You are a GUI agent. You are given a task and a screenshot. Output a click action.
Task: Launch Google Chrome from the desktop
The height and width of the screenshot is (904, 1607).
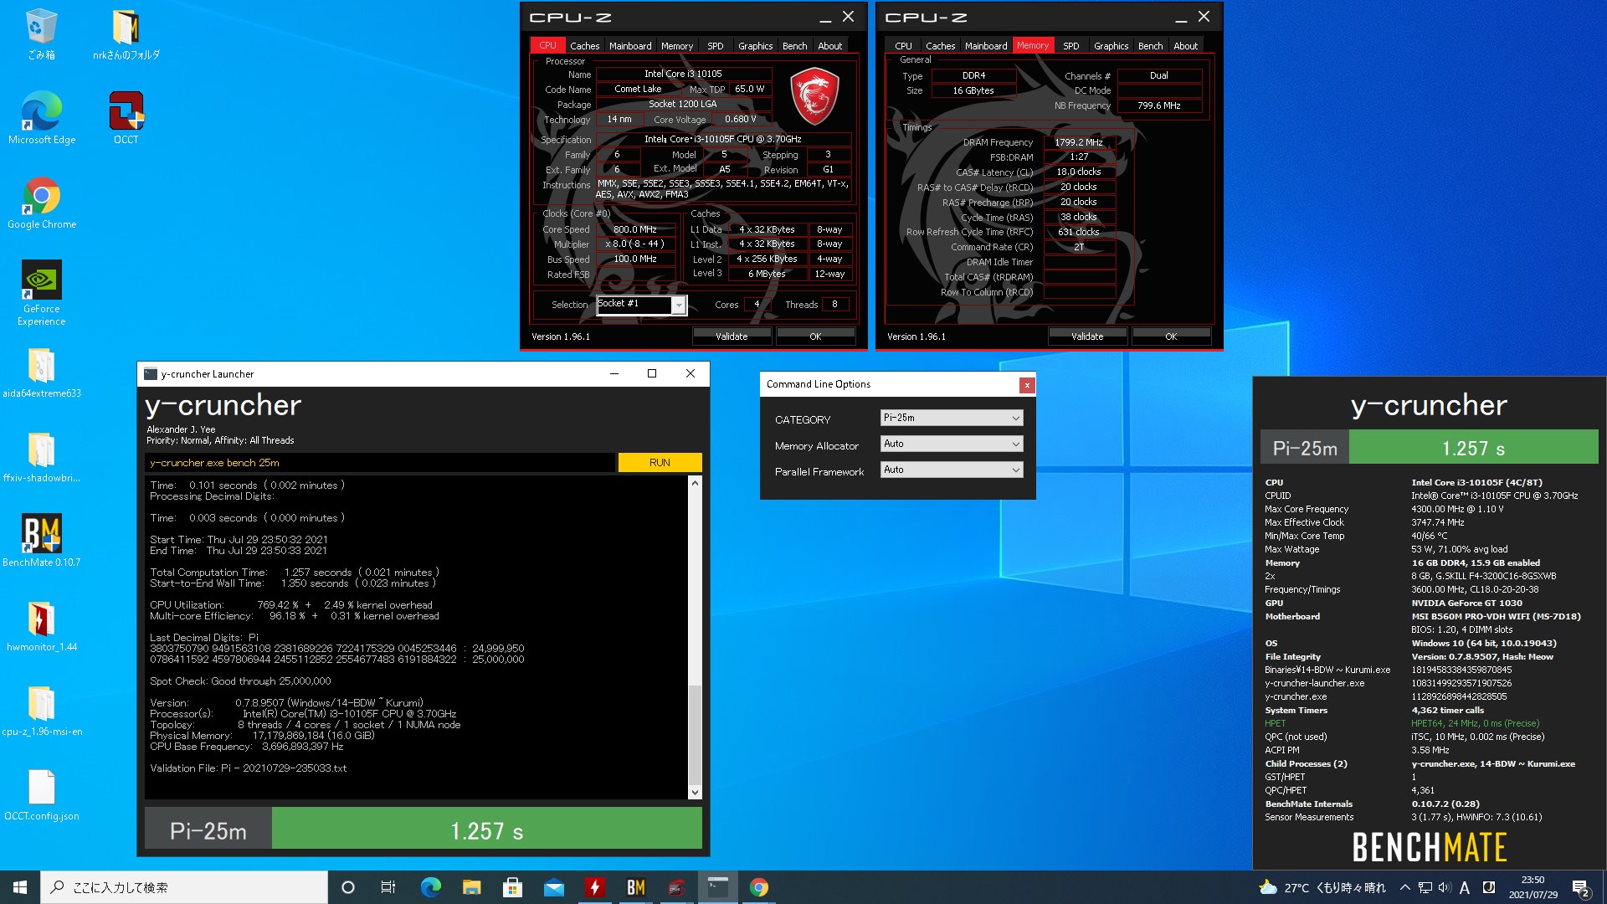coord(41,203)
